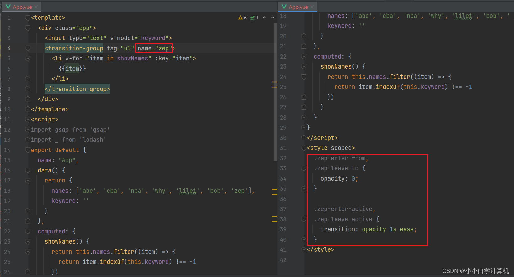Fold the .zep-leave-to rule at line 33

point(304,168)
